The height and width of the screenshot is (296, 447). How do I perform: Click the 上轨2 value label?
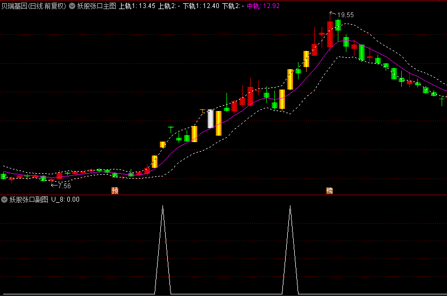coord(169,6)
